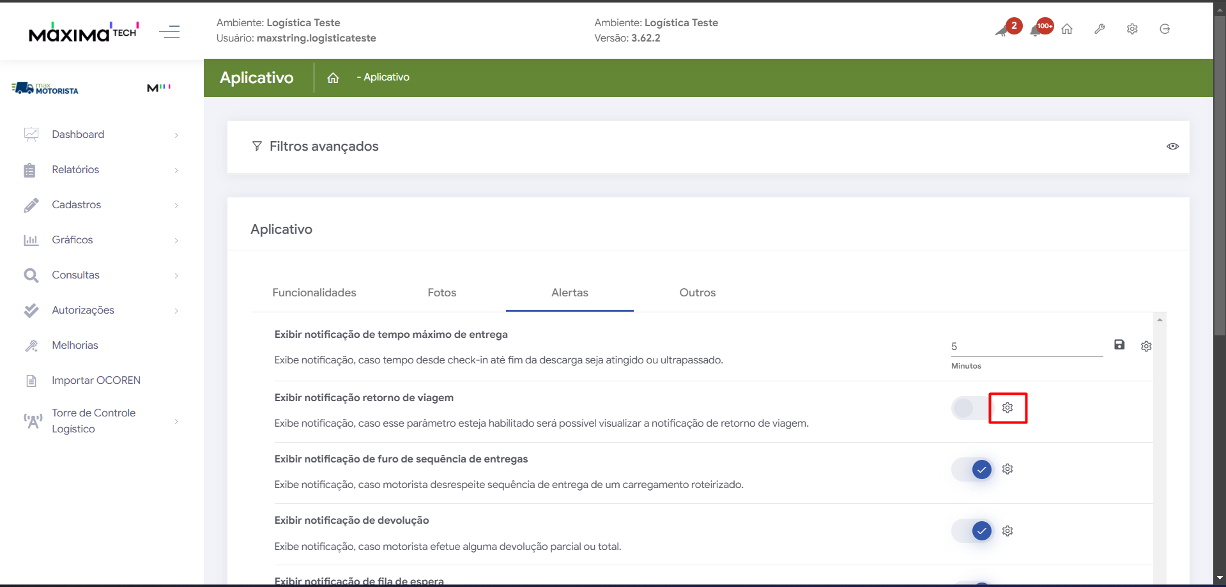Click the Minutos input field
Image resolution: width=1226 pixels, height=587 pixels.
pos(1025,346)
